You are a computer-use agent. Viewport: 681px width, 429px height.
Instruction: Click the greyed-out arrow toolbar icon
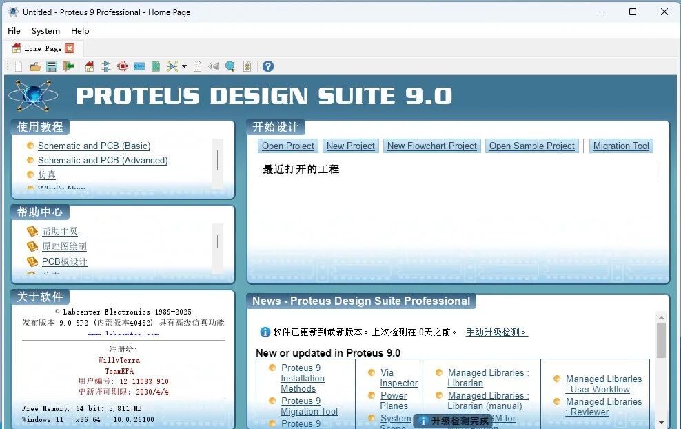click(x=214, y=66)
